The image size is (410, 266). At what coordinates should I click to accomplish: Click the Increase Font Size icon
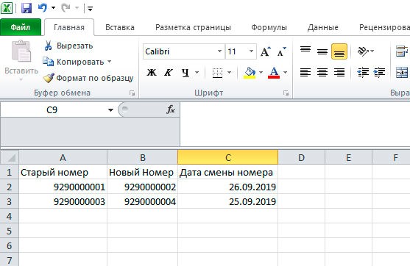pos(266,51)
